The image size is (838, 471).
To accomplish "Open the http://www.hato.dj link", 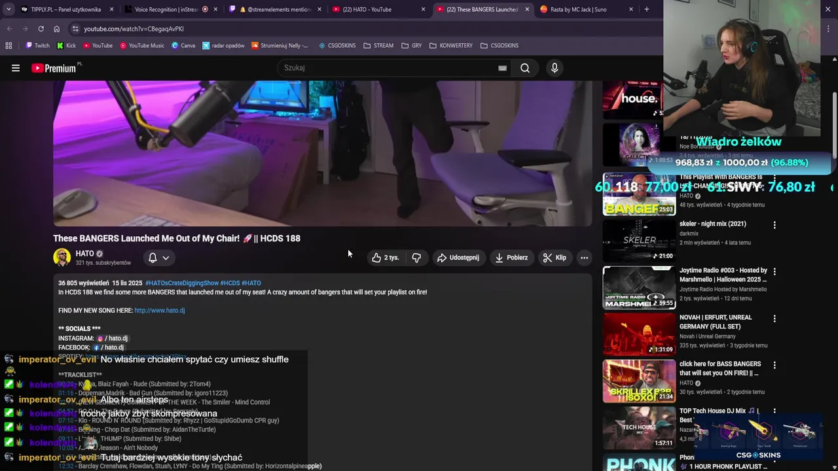I will tap(159, 310).
